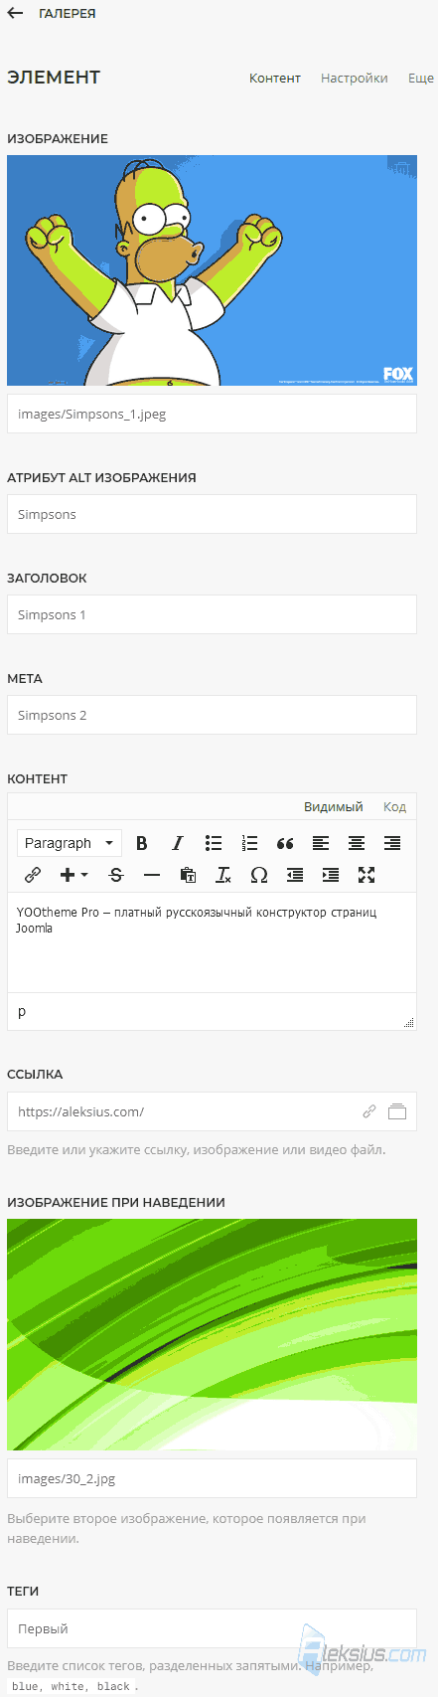Viewport: 438px width, 1697px height.
Task: Center align text in the editor
Action: [x=357, y=843]
